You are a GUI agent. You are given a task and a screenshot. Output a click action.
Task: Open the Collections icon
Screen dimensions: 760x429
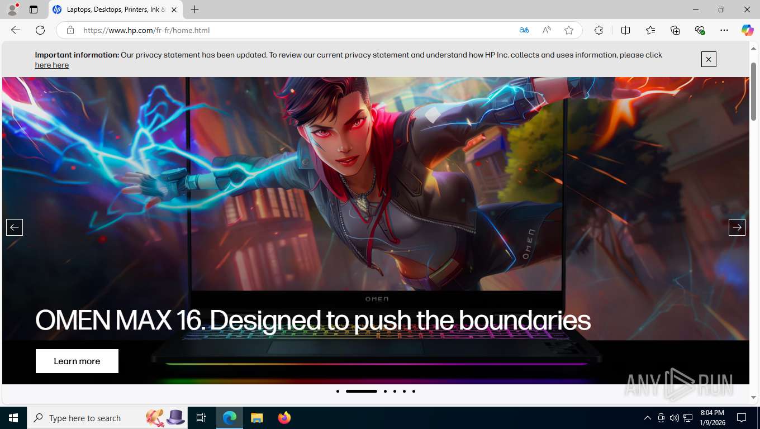pos(675,30)
